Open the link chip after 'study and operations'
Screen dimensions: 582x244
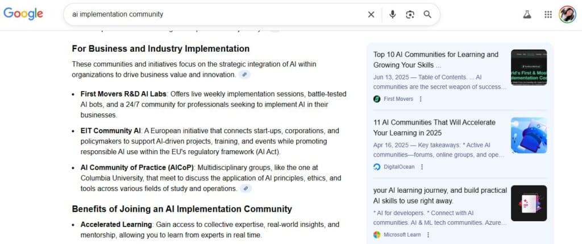coord(246,189)
